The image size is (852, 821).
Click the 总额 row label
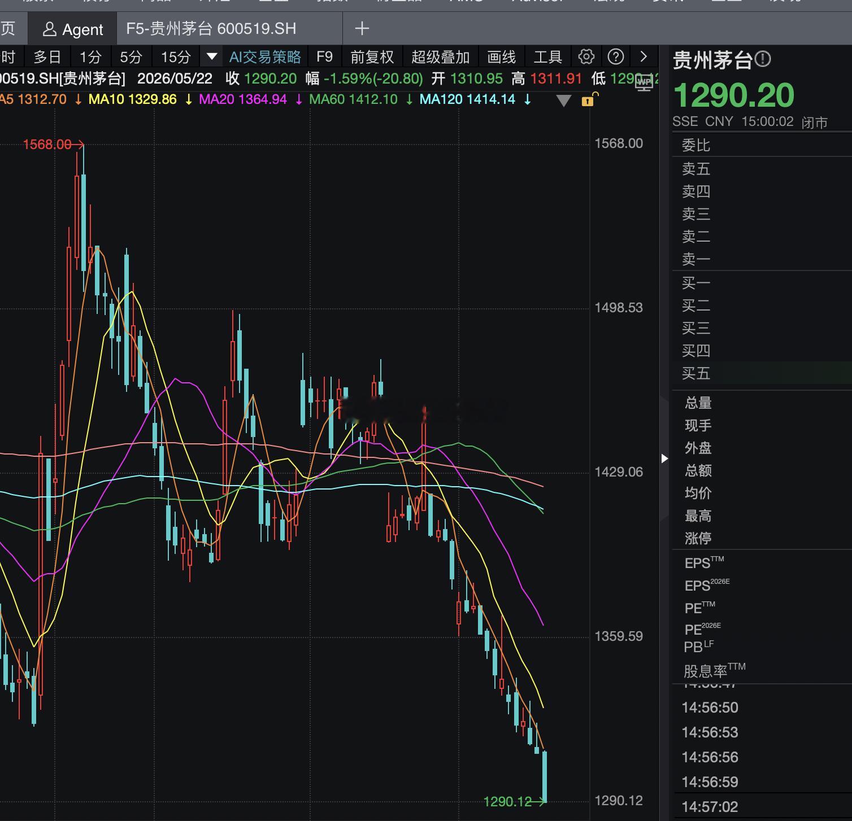click(698, 470)
